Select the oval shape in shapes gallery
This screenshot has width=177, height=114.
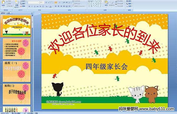(101, 1)
